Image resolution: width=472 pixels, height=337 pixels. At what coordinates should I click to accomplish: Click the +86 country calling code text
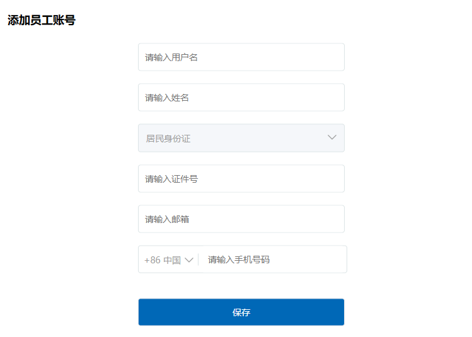152,260
